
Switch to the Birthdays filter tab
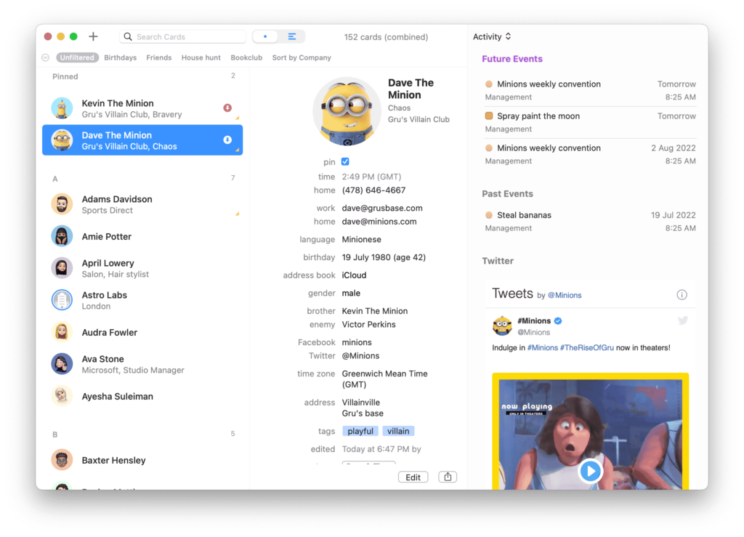click(120, 57)
